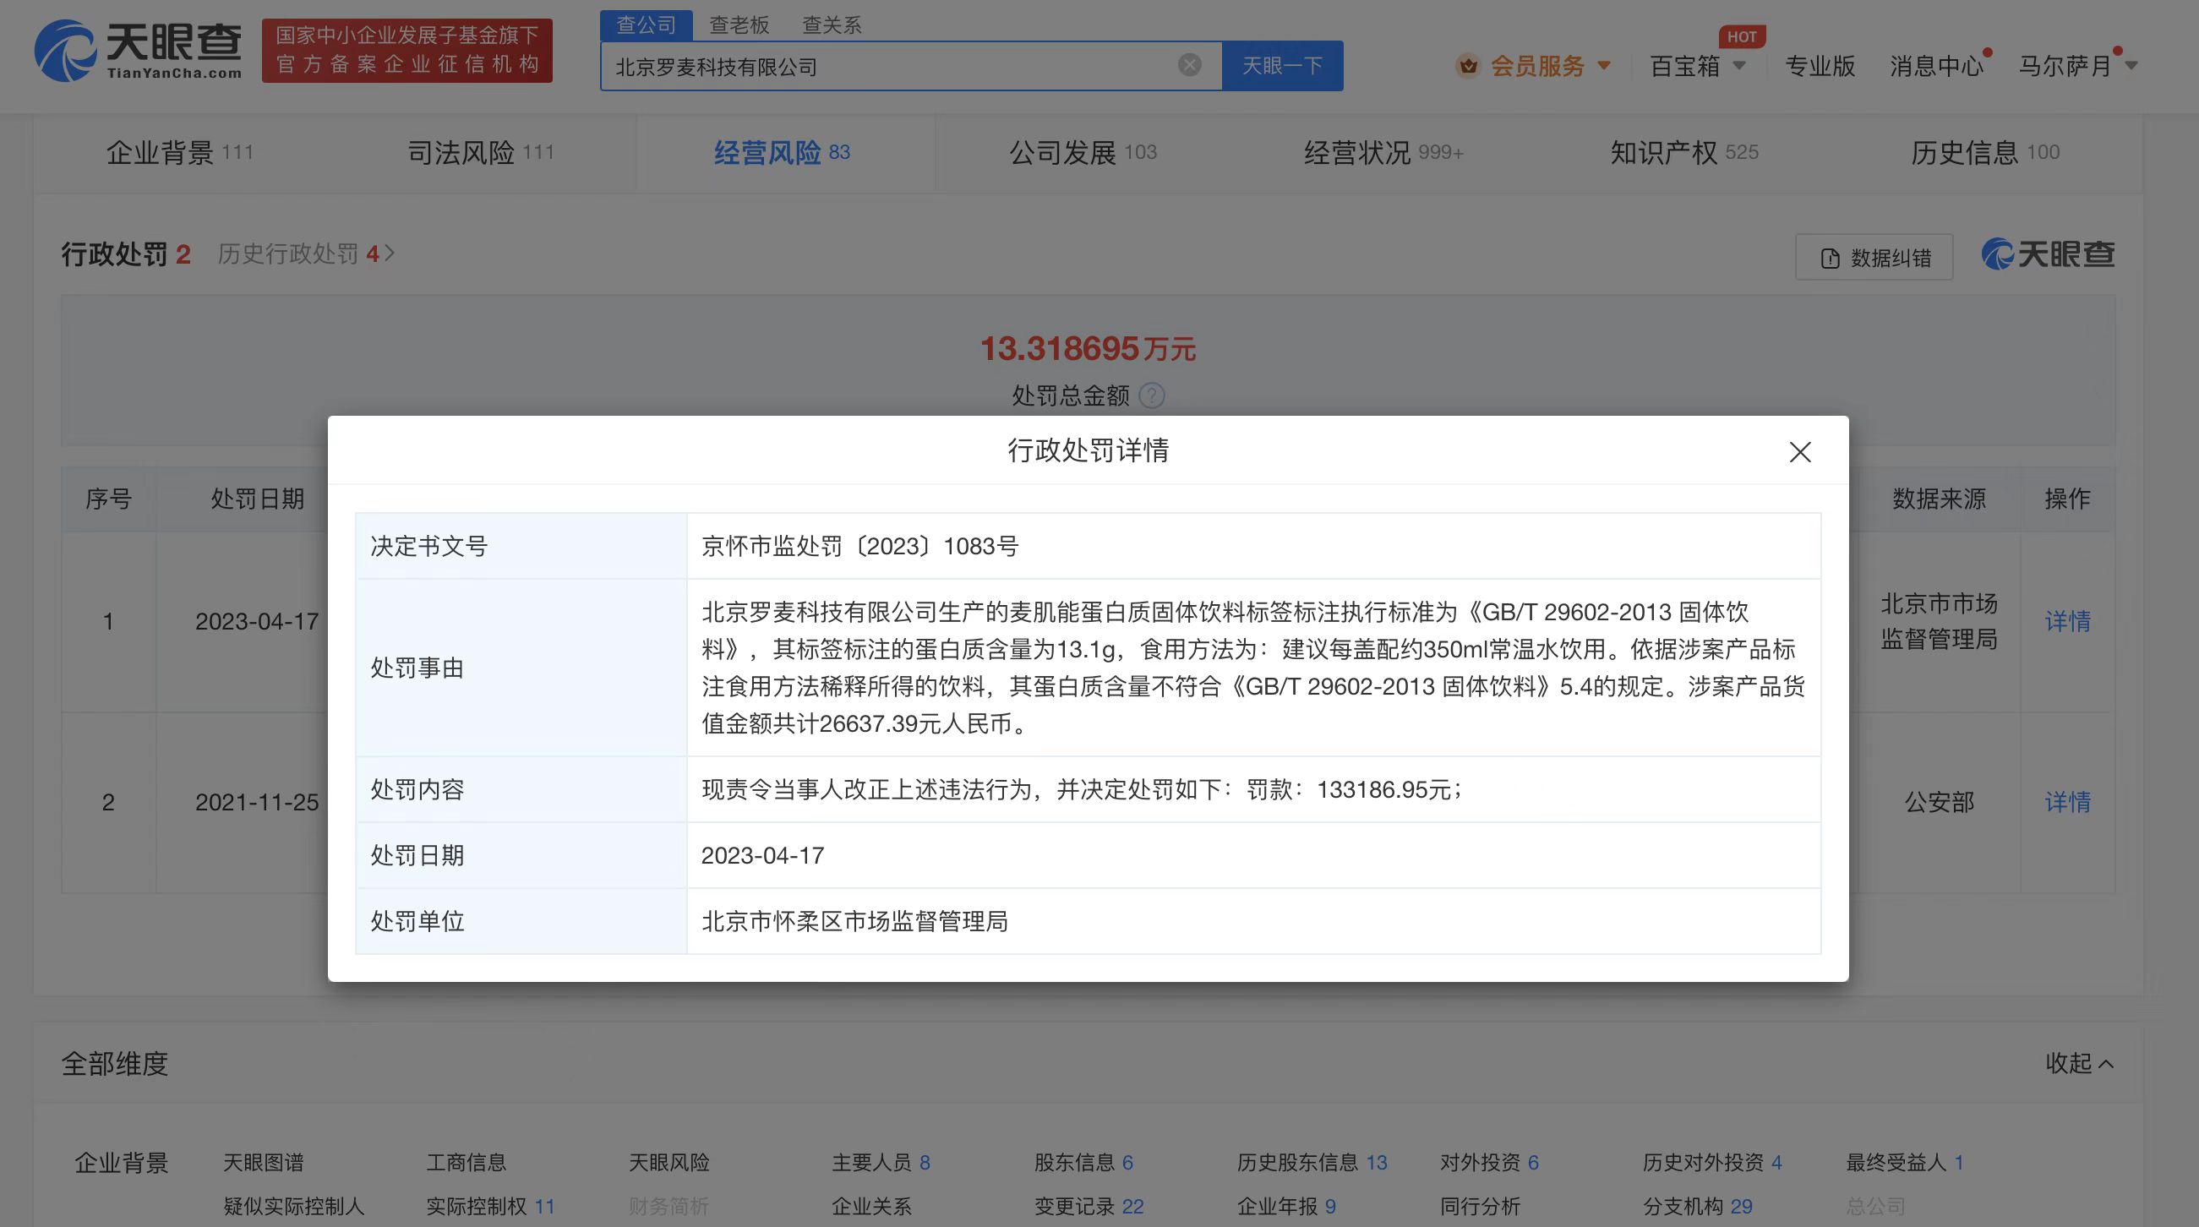Click inside the company search input field

point(897,65)
